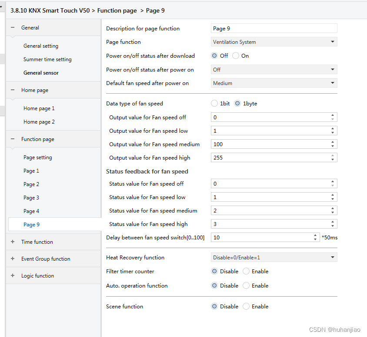This screenshot has width=367, height=337.
Task: Enable the Scene function
Action: pyautogui.click(x=247, y=307)
